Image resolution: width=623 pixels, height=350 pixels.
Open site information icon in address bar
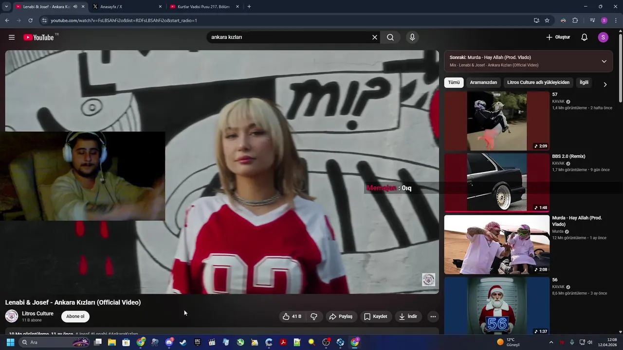tap(44, 20)
